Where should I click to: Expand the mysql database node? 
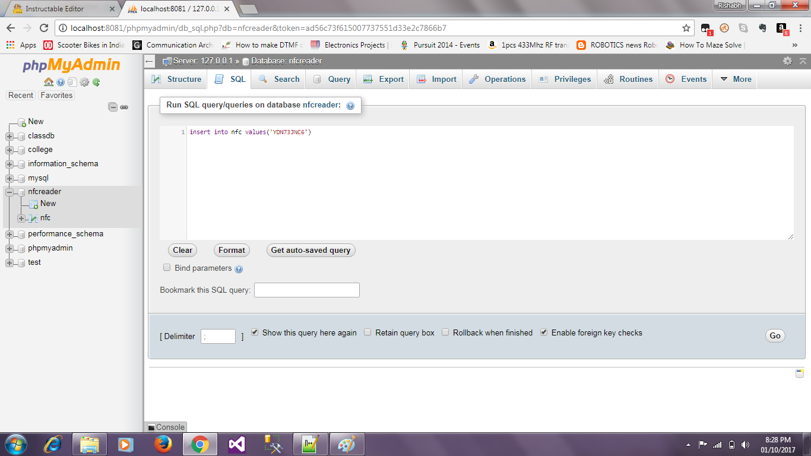point(9,179)
